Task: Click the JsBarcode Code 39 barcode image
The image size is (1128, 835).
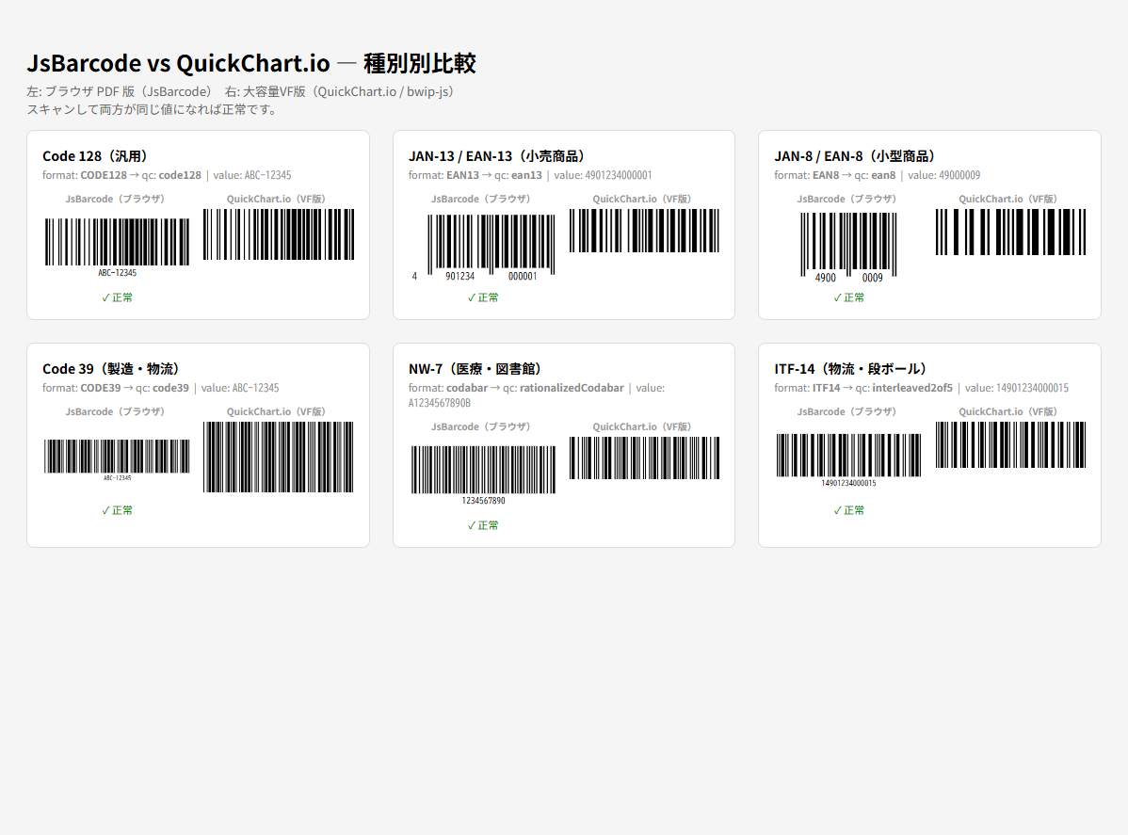Action: (x=118, y=460)
